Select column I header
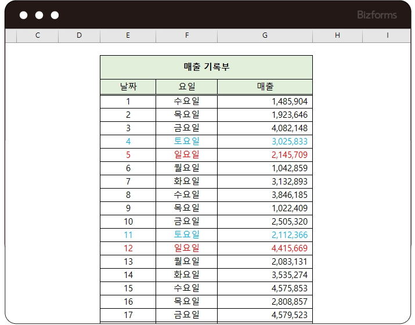The height and width of the screenshot is (325, 415). (x=387, y=35)
